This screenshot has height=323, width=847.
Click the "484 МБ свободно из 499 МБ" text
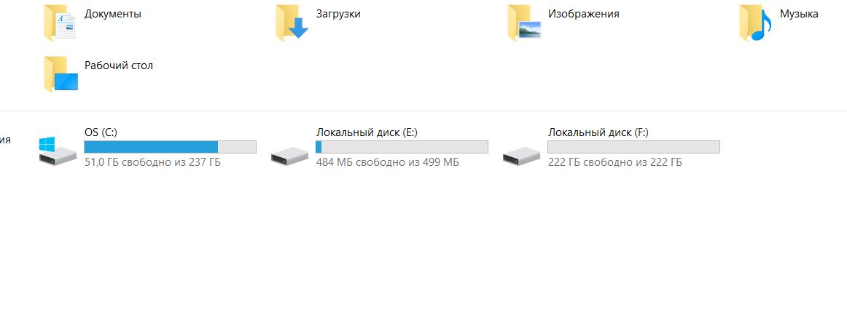tap(387, 162)
